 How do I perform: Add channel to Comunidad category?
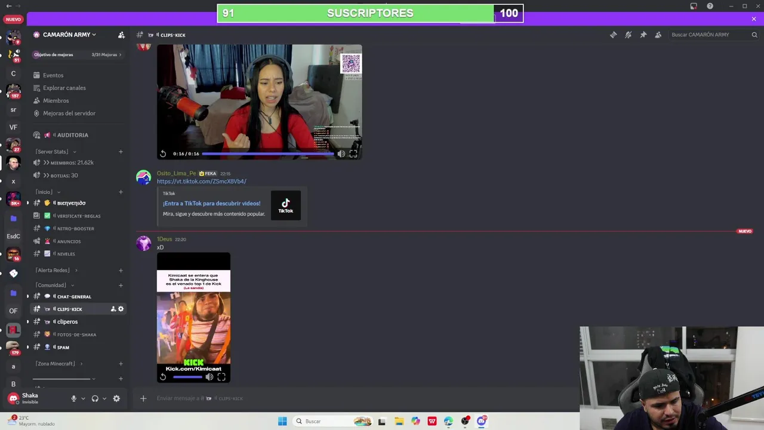(x=121, y=285)
